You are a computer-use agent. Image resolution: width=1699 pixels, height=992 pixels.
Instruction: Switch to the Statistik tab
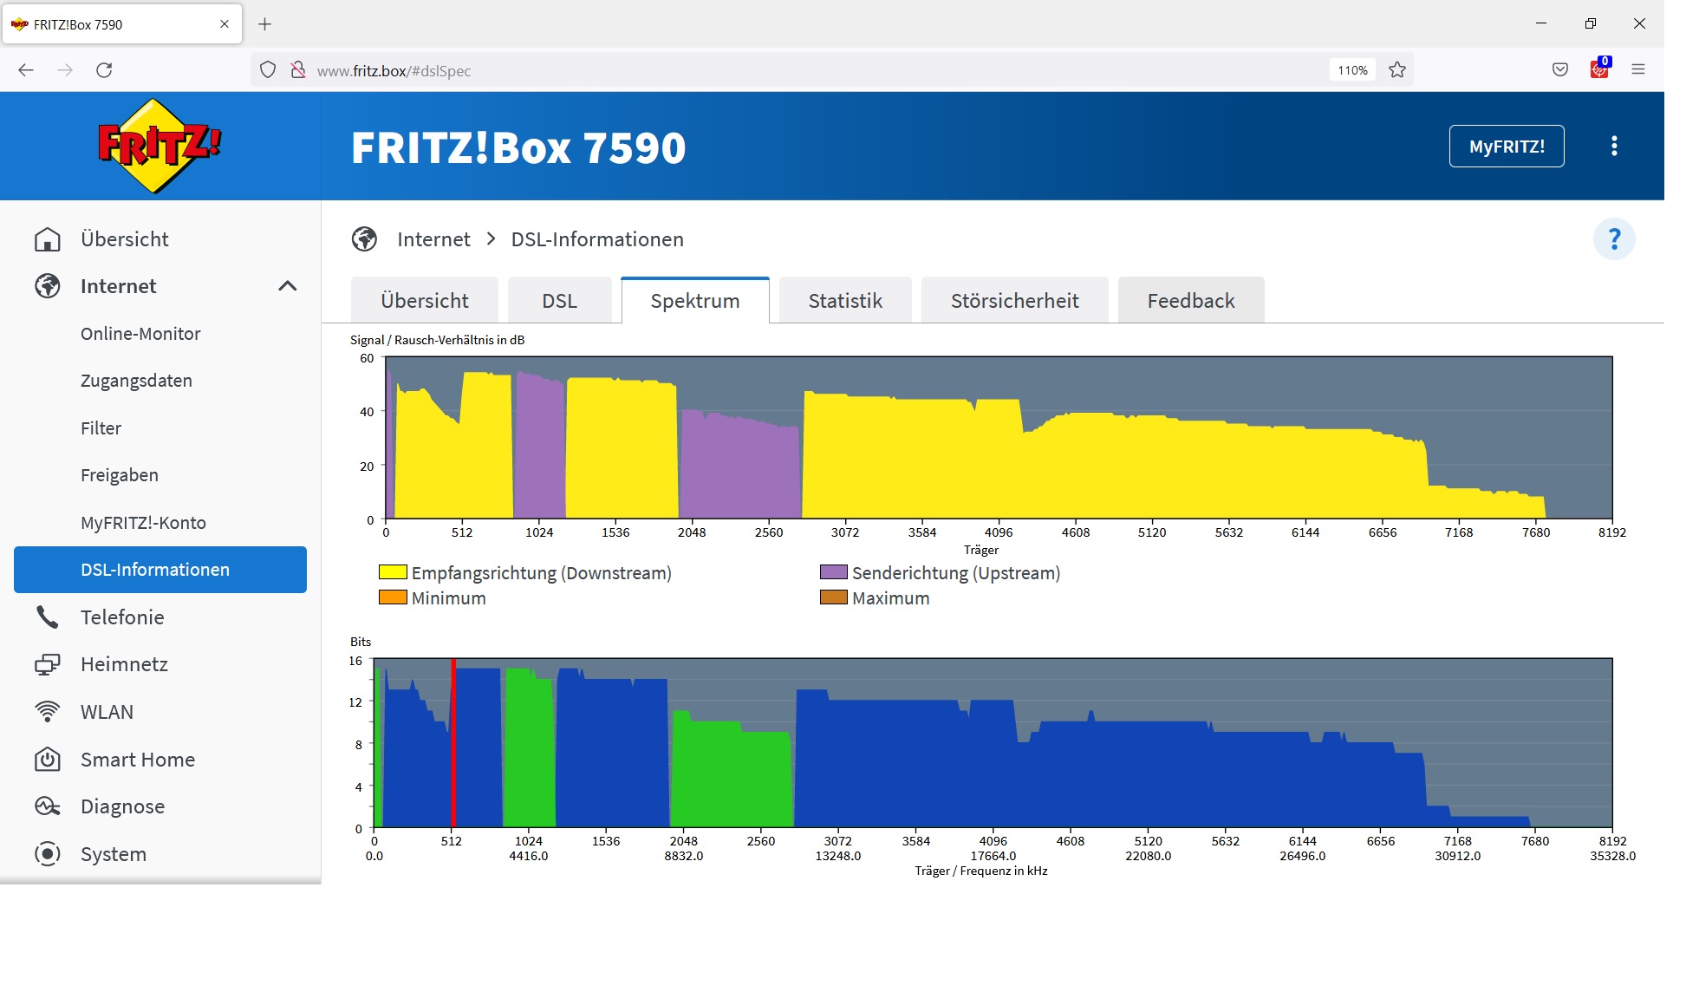[x=844, y=301]
